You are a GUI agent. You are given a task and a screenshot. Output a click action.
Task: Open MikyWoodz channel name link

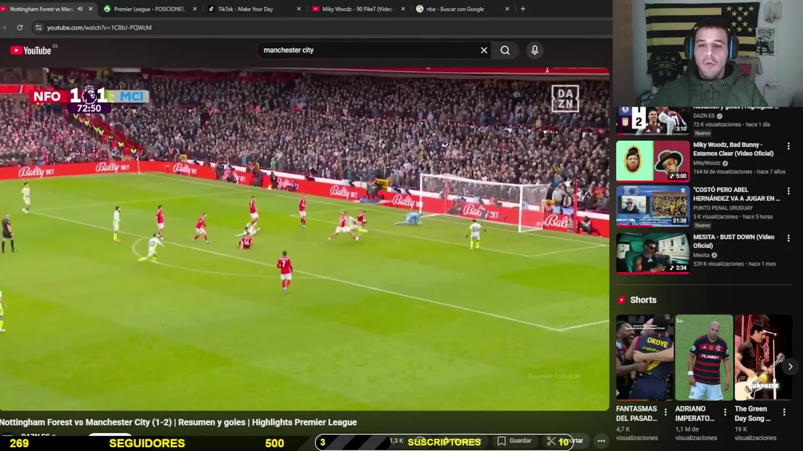pos(706,163)
